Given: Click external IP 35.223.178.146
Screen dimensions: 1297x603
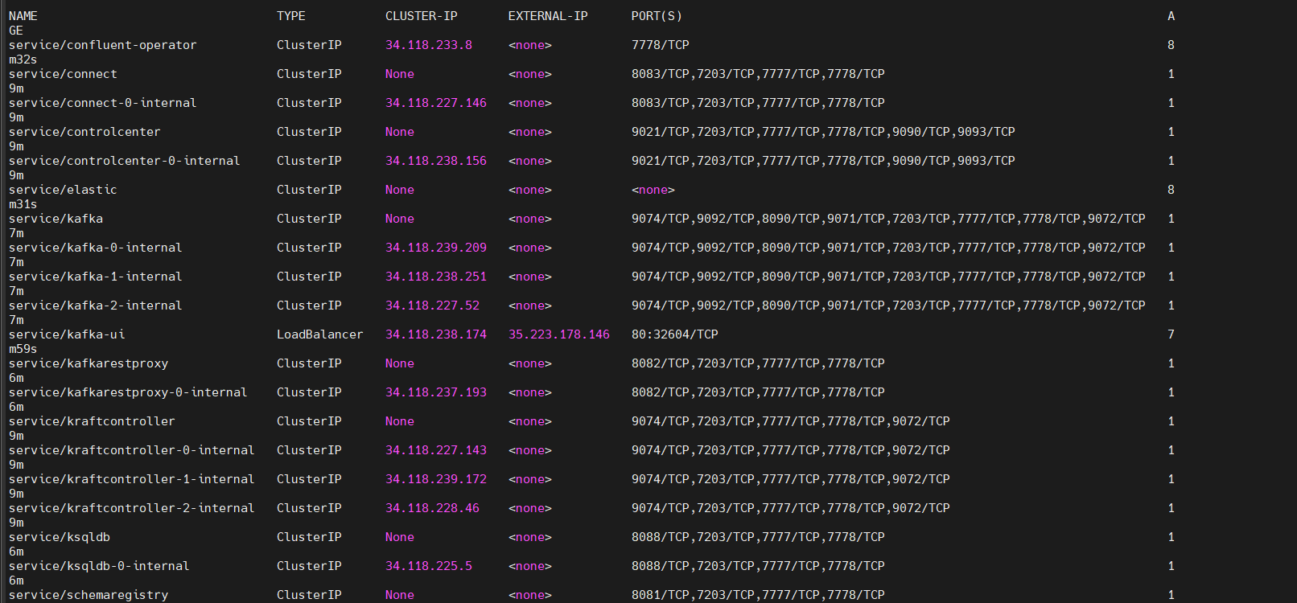Looking at the screenshot, I should pyautogui.click(x=559, y=334).
